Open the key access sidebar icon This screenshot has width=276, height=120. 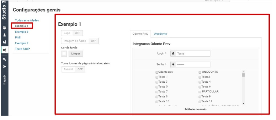click(x=4, y=60)
